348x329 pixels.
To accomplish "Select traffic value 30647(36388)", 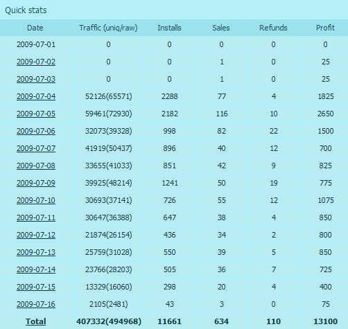I will (108, 217).
